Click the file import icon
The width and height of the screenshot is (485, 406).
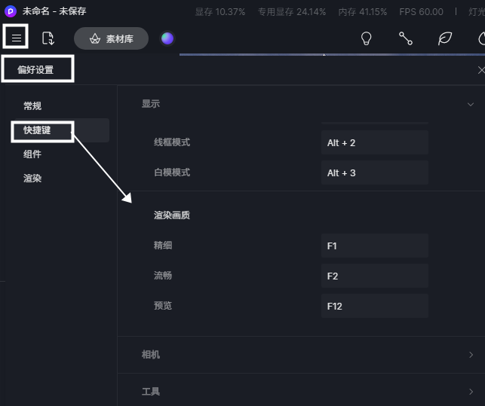pyautogui.click(x=48, y=38)
